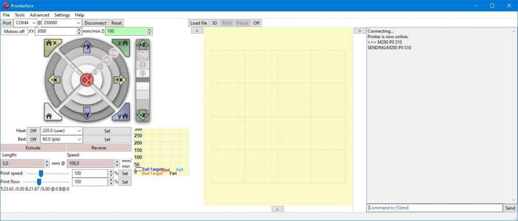Click the extrude Length spinner
This screenshot has width=518, height=221.
tap(47, 163)
